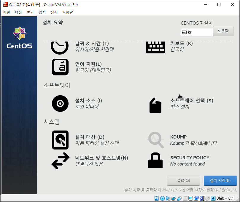This screenshot has width=240, height=202.
Task: Open 소프트웨어 선택 (S) label
Action: [192, 101]
